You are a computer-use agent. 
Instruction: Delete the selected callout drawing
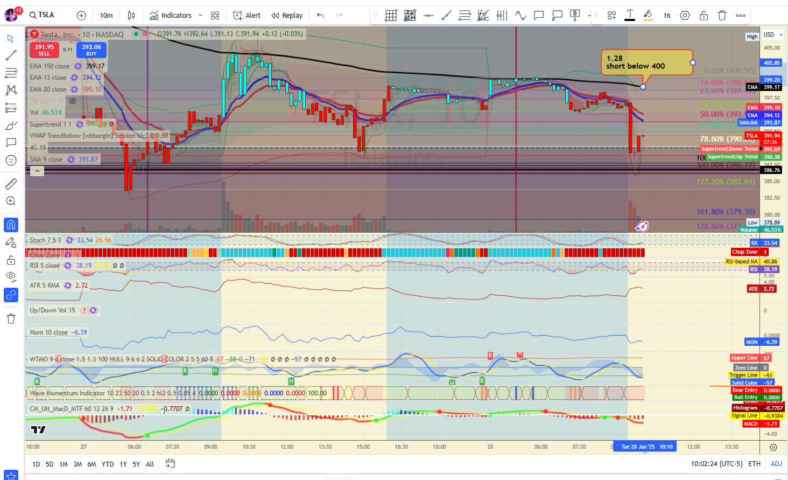tap(722, 16)
